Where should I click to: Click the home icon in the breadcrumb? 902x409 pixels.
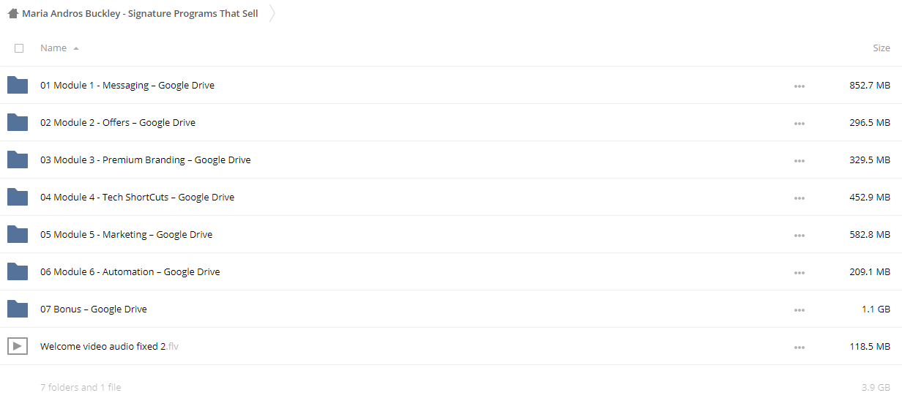pos(12,13)
